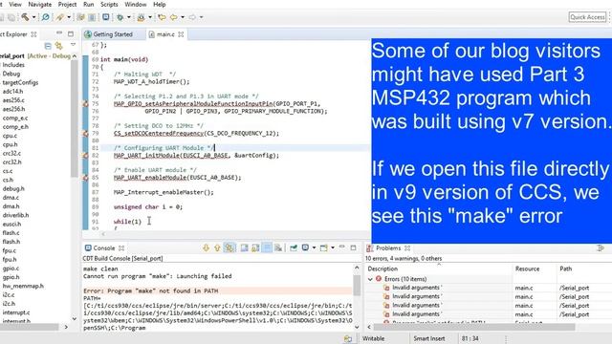This screenshot has width=612, height=344.
Task: Click the Debug bug icon in toolbar
Action: click(120, 17)
